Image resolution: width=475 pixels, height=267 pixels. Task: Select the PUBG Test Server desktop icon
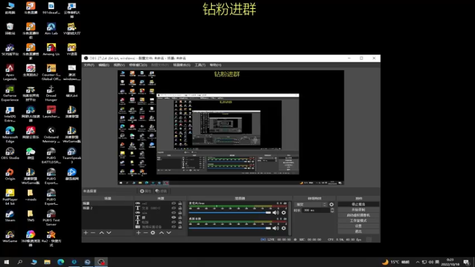51,218
